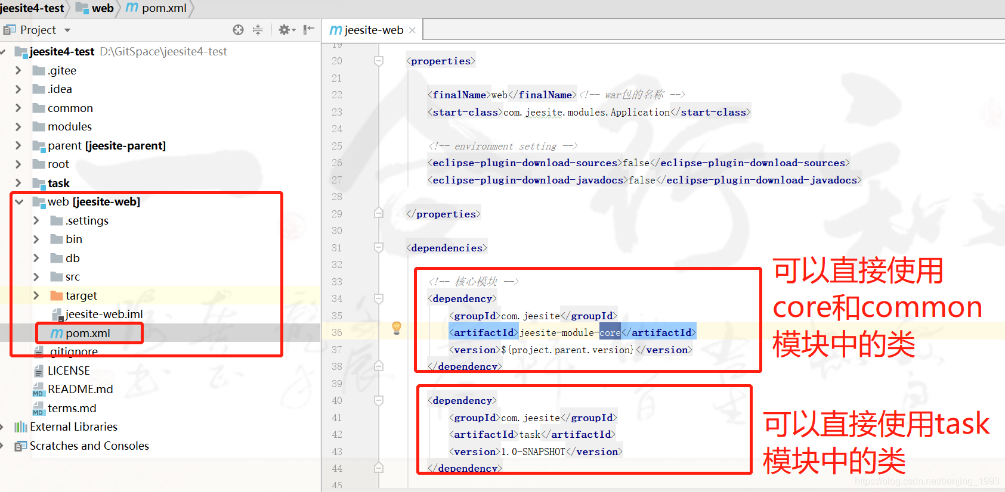
Task: Fold the dependency block at line 40
Action: (x=379, y=400)
